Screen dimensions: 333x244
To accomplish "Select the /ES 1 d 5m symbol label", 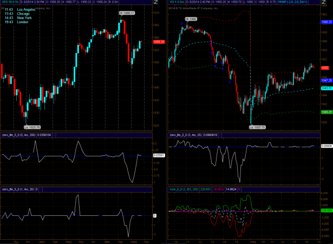I will [177, 2].
